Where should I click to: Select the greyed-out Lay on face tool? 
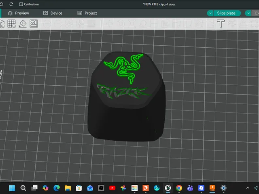click(143, 23)
